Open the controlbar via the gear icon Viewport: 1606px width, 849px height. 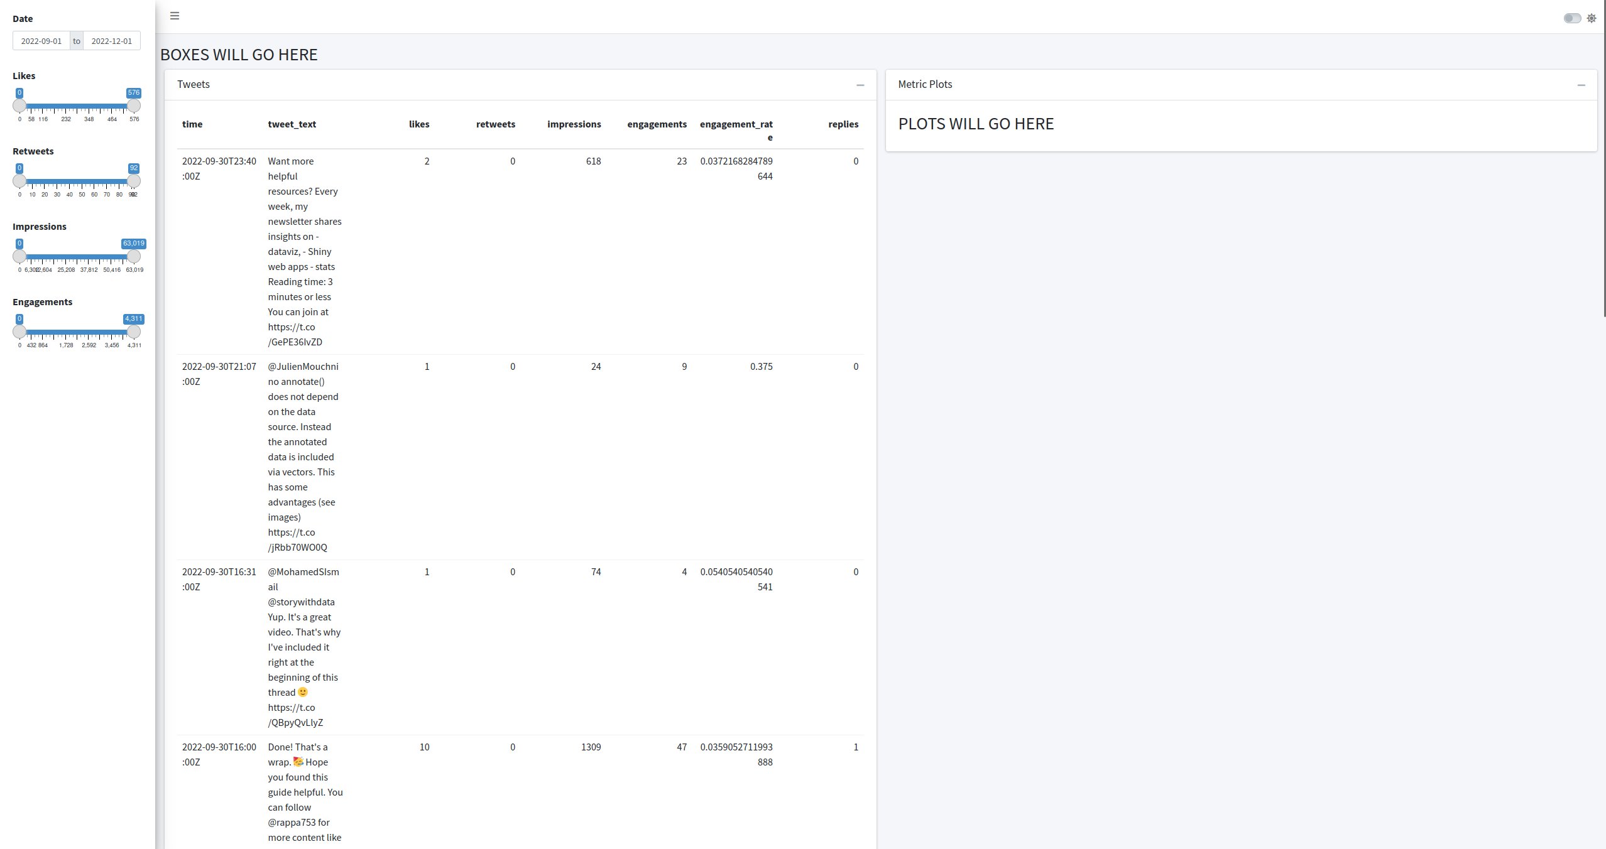click(1592, 18)
